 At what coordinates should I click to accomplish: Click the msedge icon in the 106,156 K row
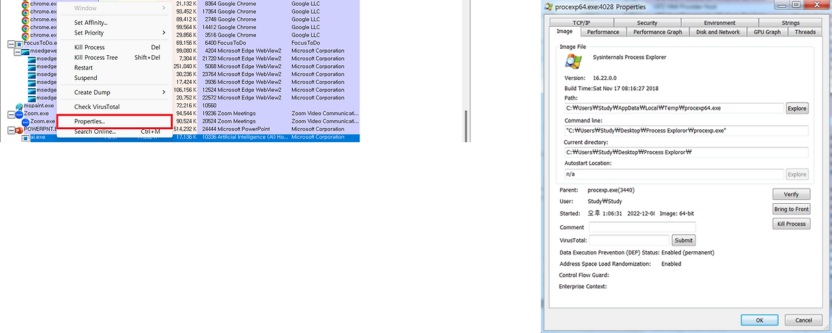[x=32, y=90]
